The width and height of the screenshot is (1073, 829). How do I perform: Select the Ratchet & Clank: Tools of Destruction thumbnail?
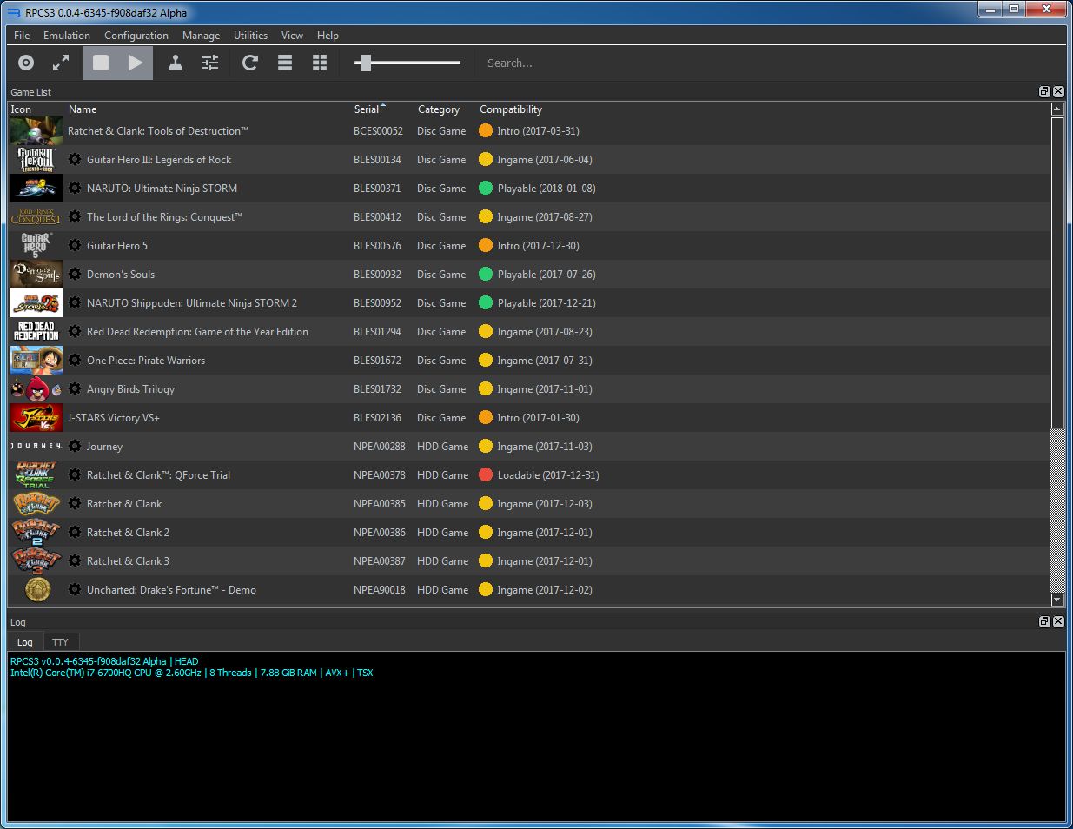point(36,131)
